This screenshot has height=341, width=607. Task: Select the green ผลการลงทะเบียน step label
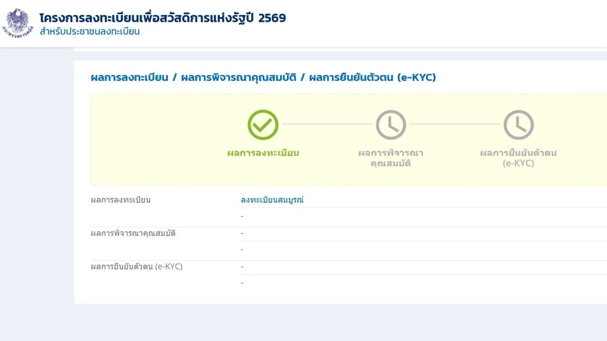tap(263, 153)
